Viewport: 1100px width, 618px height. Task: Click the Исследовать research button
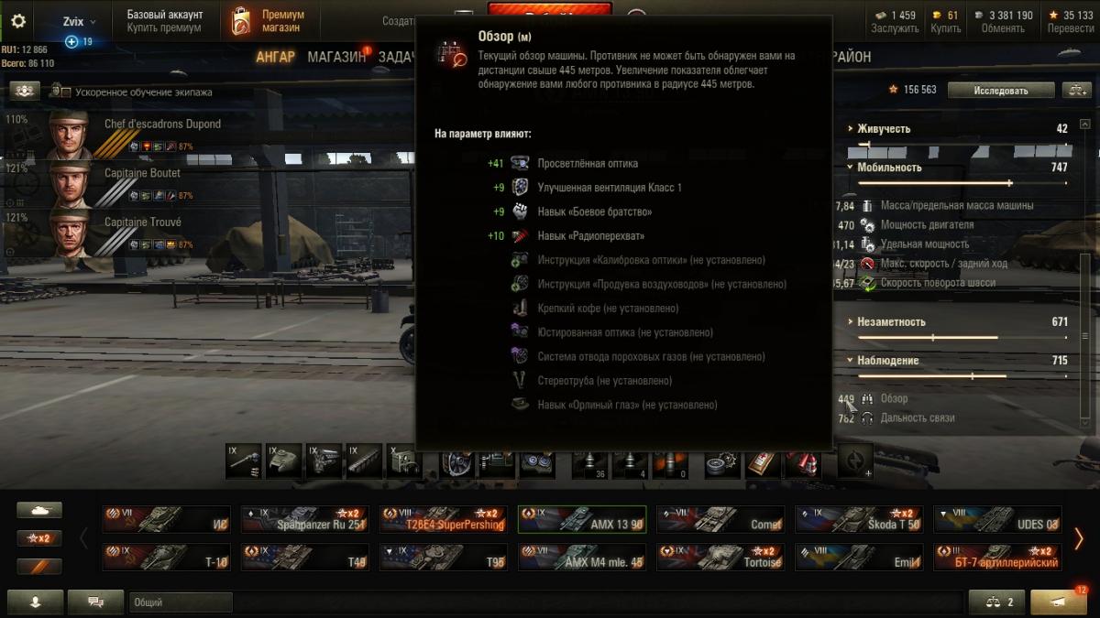tap(1001, 90)
